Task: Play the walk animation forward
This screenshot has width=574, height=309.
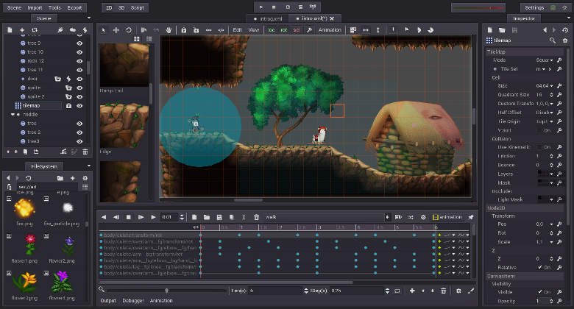Action: (x=154, y=217)
